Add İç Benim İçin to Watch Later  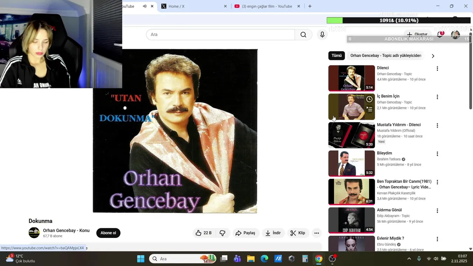tap(369, 99)
